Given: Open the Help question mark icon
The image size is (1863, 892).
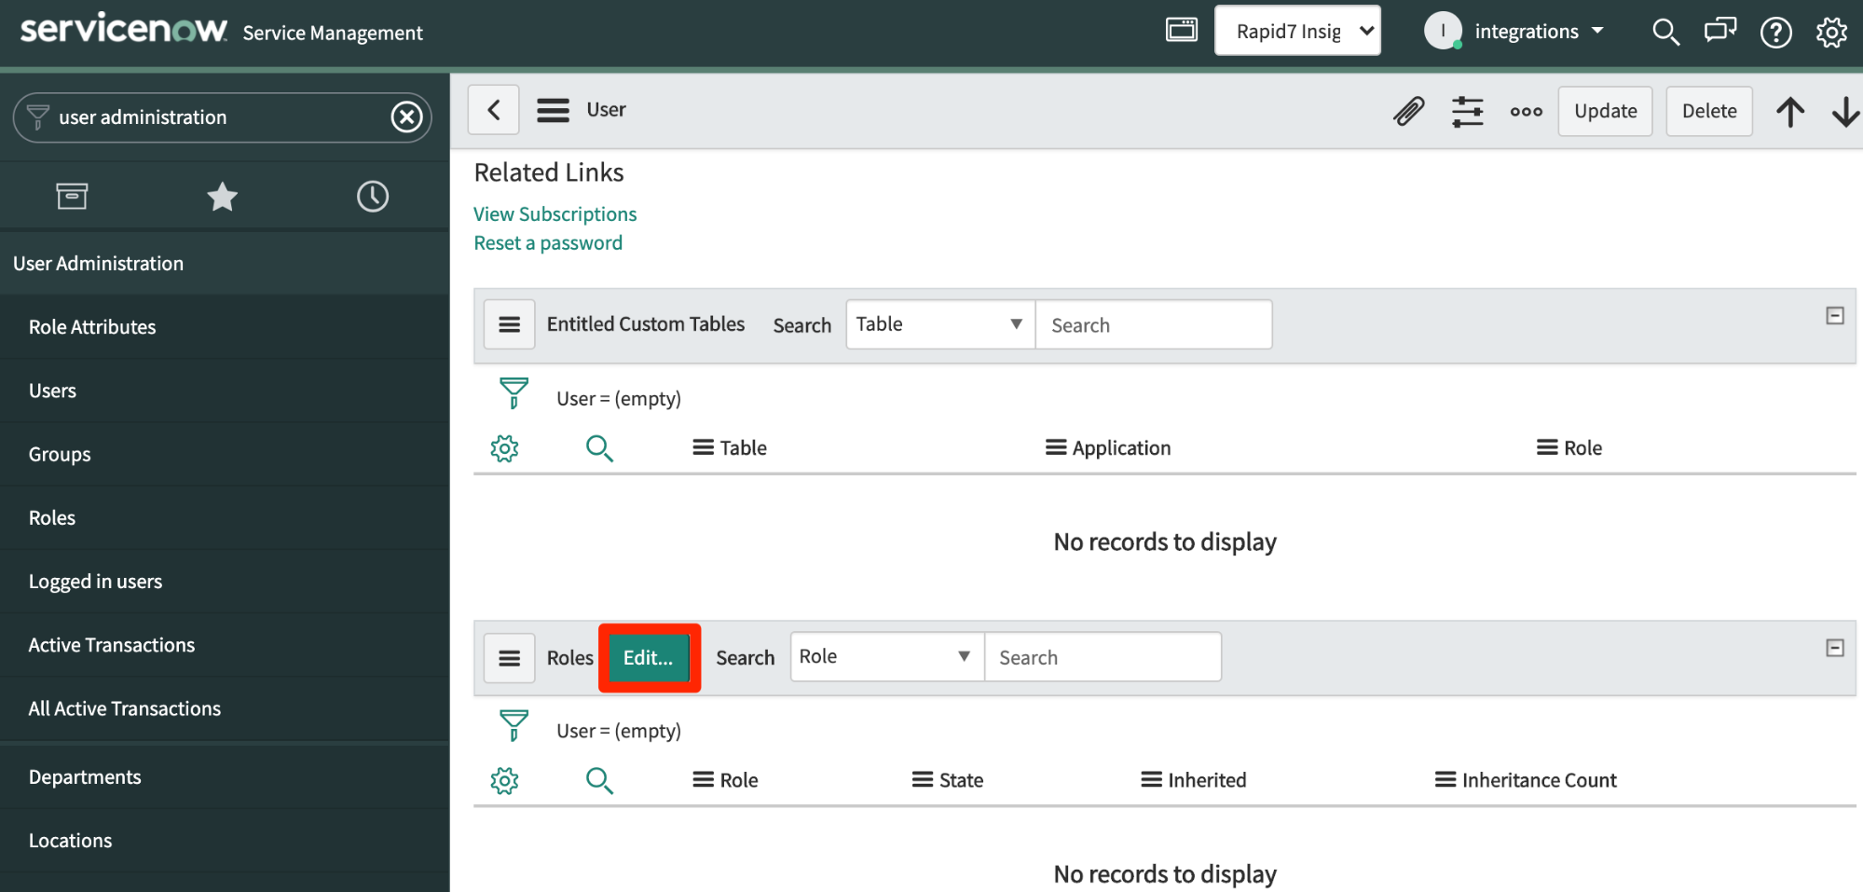Looking at the screenshot, I should [x=1775, y=33].
